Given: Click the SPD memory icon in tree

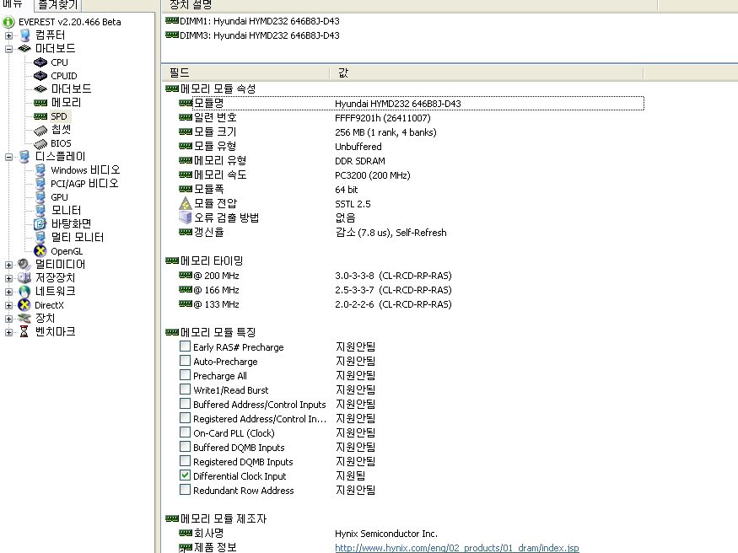Looking at the screenshot, I should coord(40,116).
